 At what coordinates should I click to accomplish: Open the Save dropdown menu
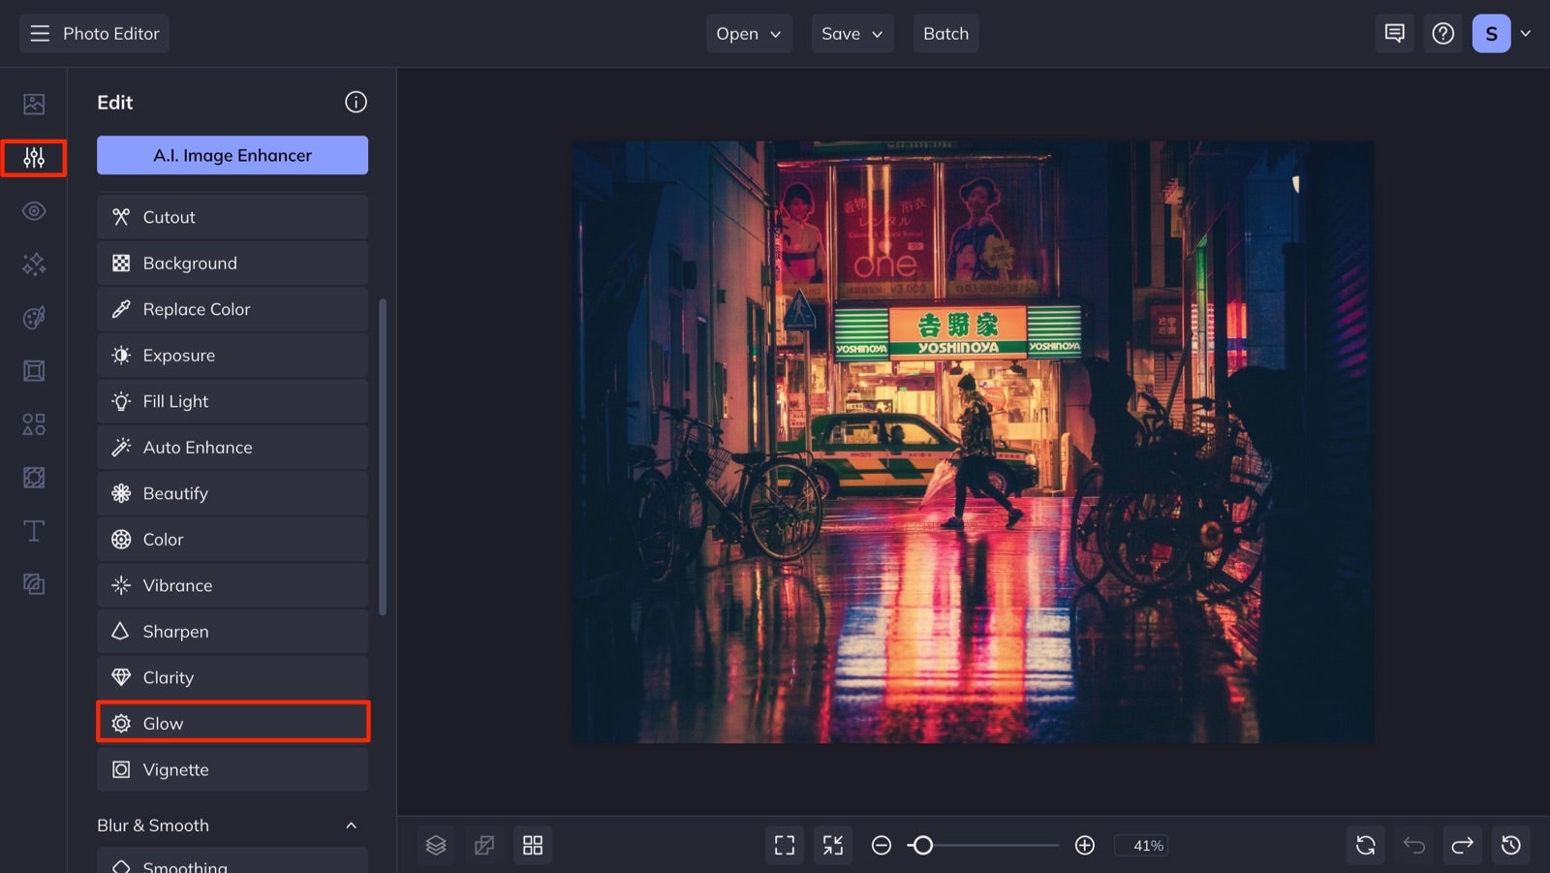[x=852, y=33]
